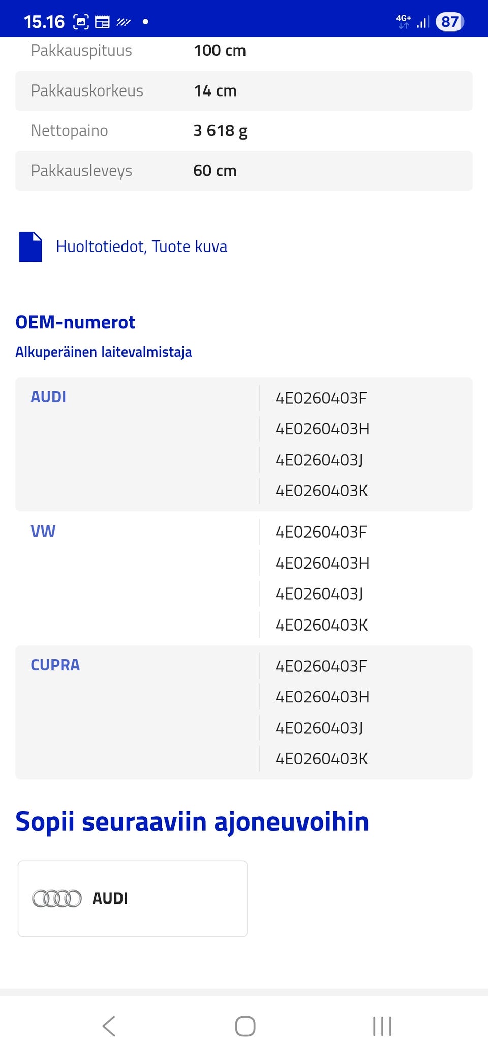Tap the blue document file icon
This screenshot has width=488, height=1057.
(30, 247)
